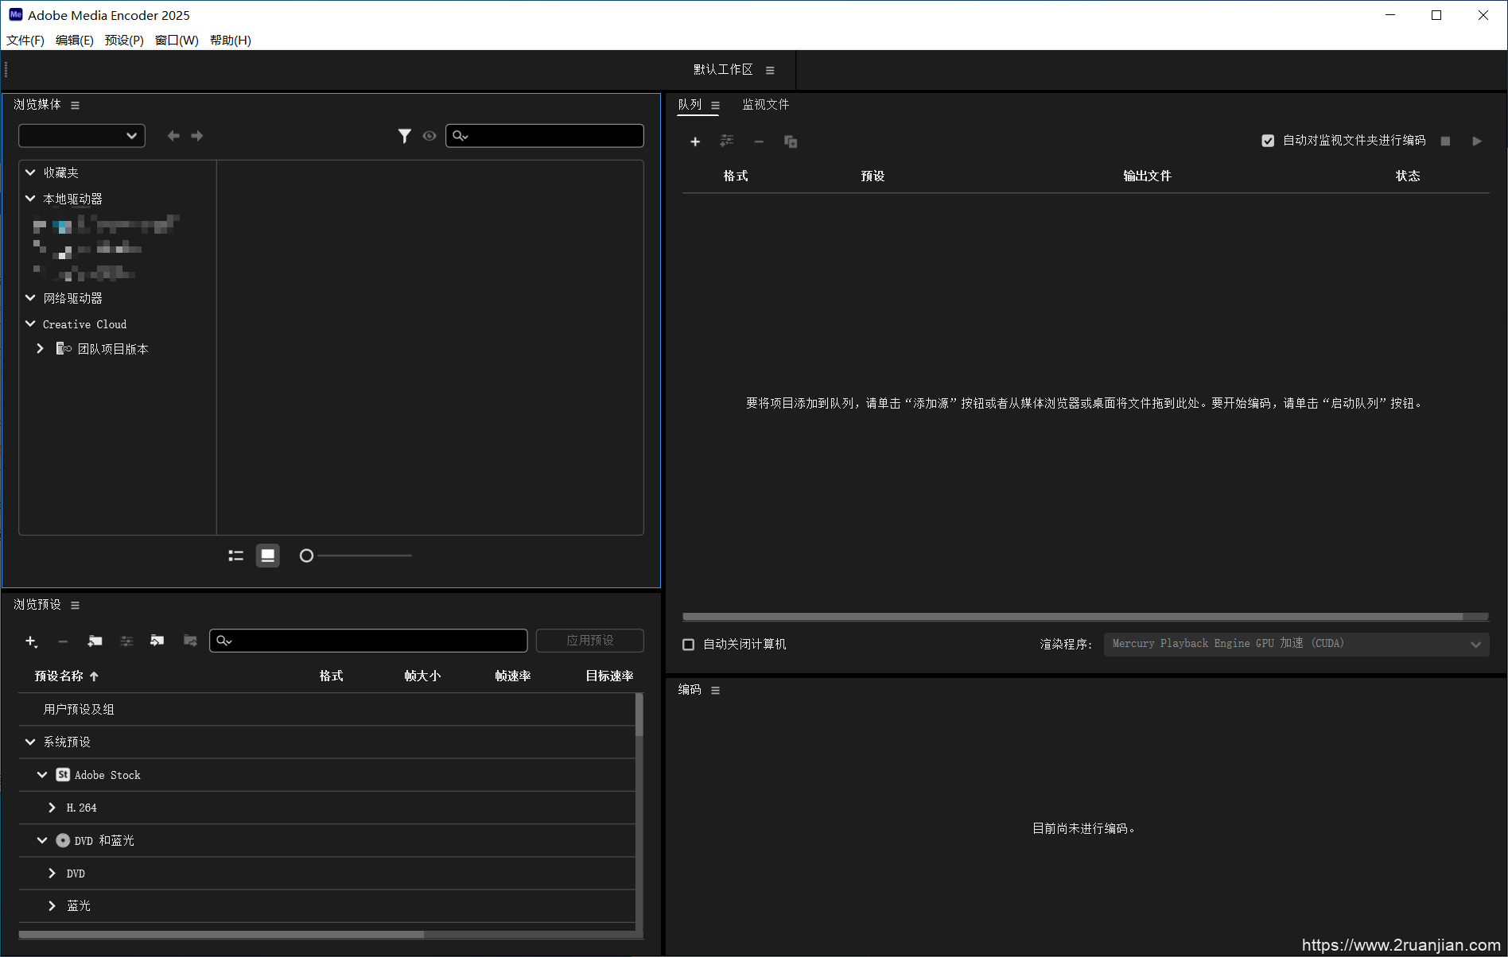Open the 预设(P) menu
The height and width of the screenshot is (957, 1508).
point(124,41)
